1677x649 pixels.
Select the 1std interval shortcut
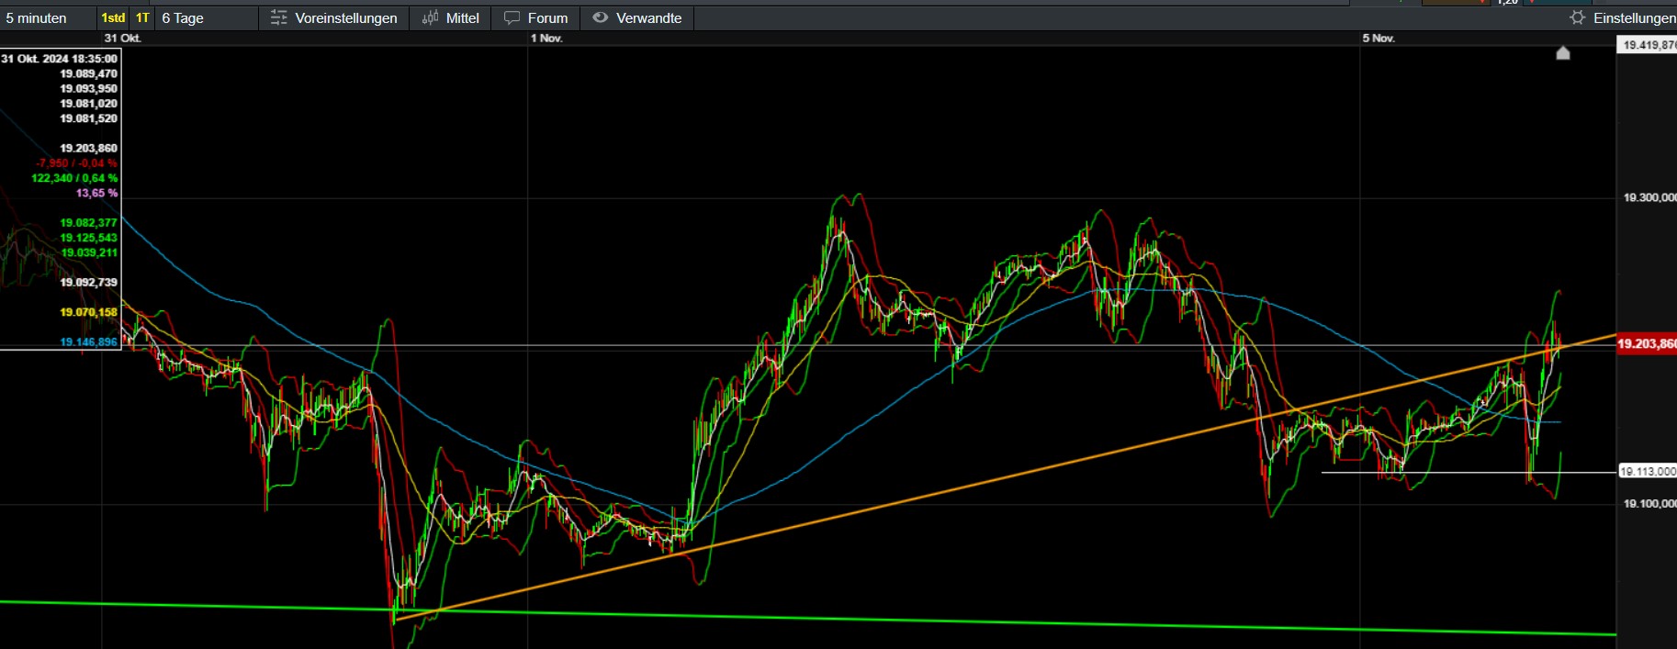pyautogui.click(x=113, y=18)
